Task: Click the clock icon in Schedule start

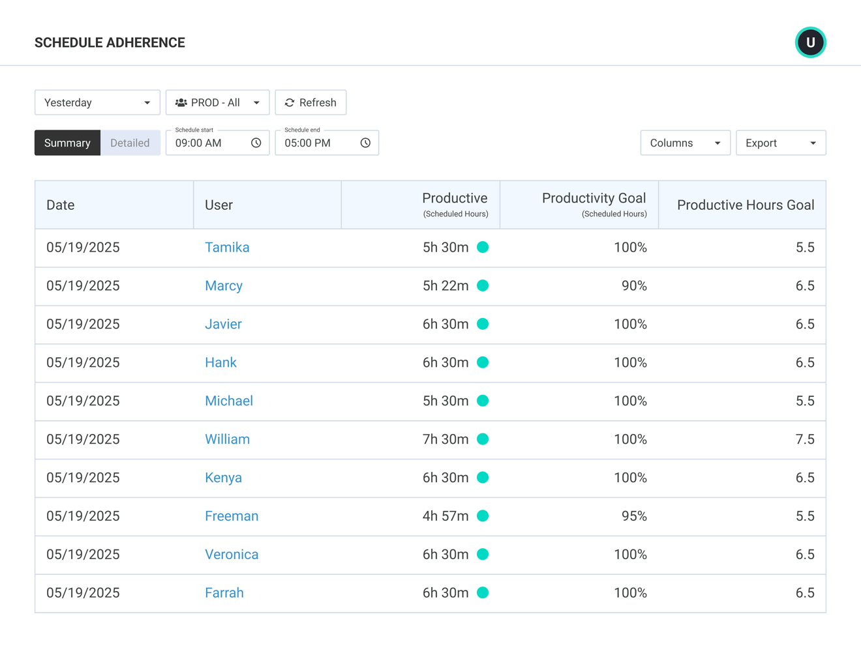Action: [256, 143]
